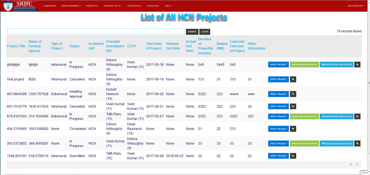Add existing publication to project 879.9197243
Screen dimensions: 370x175
point(337,116)
